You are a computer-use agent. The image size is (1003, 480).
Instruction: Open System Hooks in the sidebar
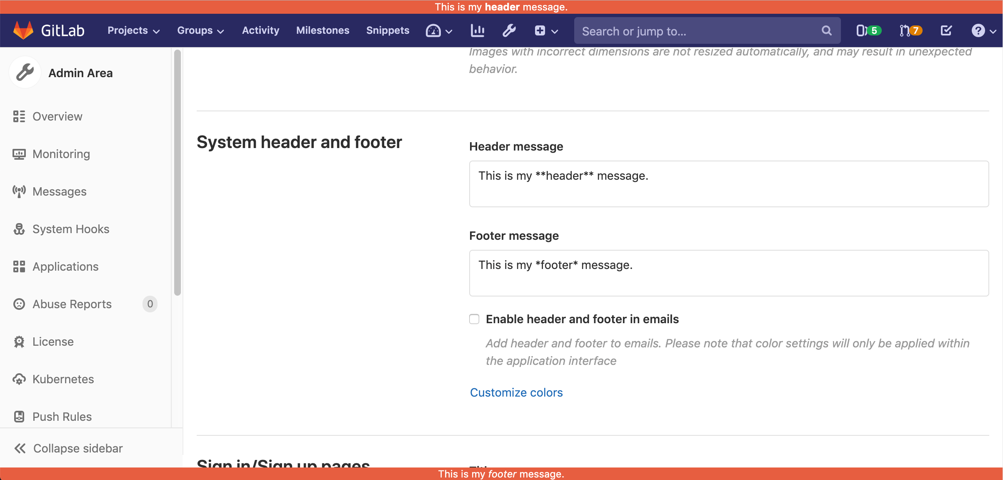pos(71,229)
